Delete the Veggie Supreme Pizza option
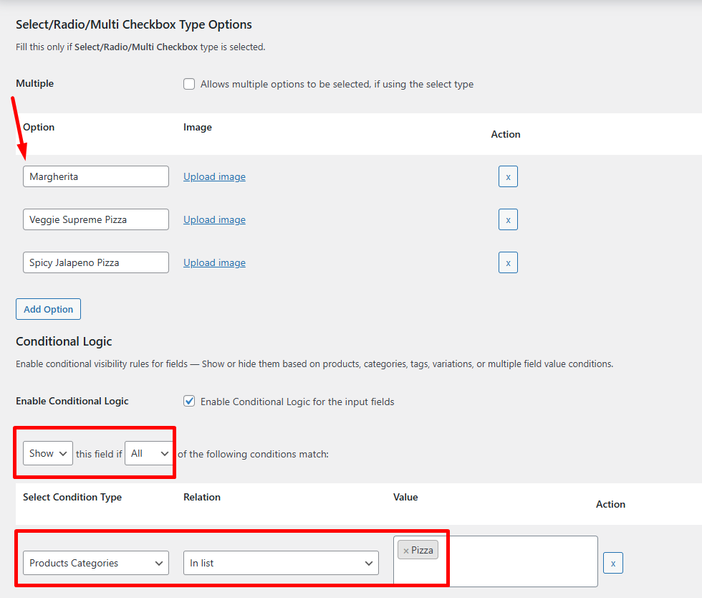The width and height of the screenshot is (702, 598). click(x=508, y=219)
